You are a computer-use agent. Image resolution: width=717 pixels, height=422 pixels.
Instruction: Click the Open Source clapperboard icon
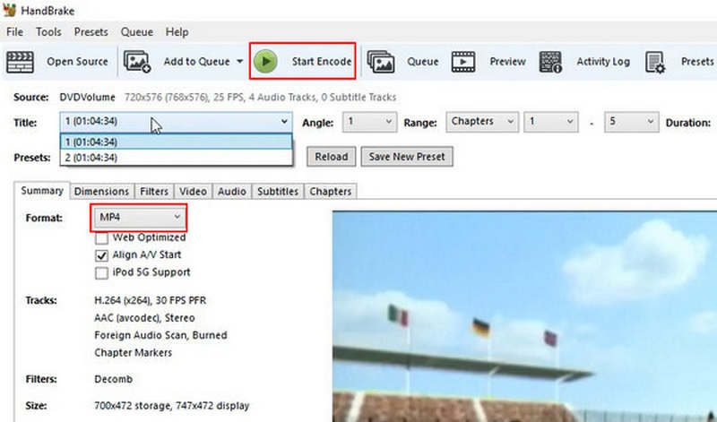click(20, 62)
